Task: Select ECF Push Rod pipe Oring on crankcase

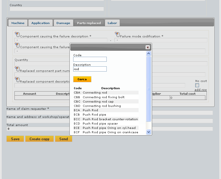Action: pyautogui.click(x=106, y=132)
